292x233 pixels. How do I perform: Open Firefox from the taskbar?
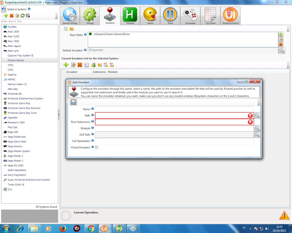63,228
